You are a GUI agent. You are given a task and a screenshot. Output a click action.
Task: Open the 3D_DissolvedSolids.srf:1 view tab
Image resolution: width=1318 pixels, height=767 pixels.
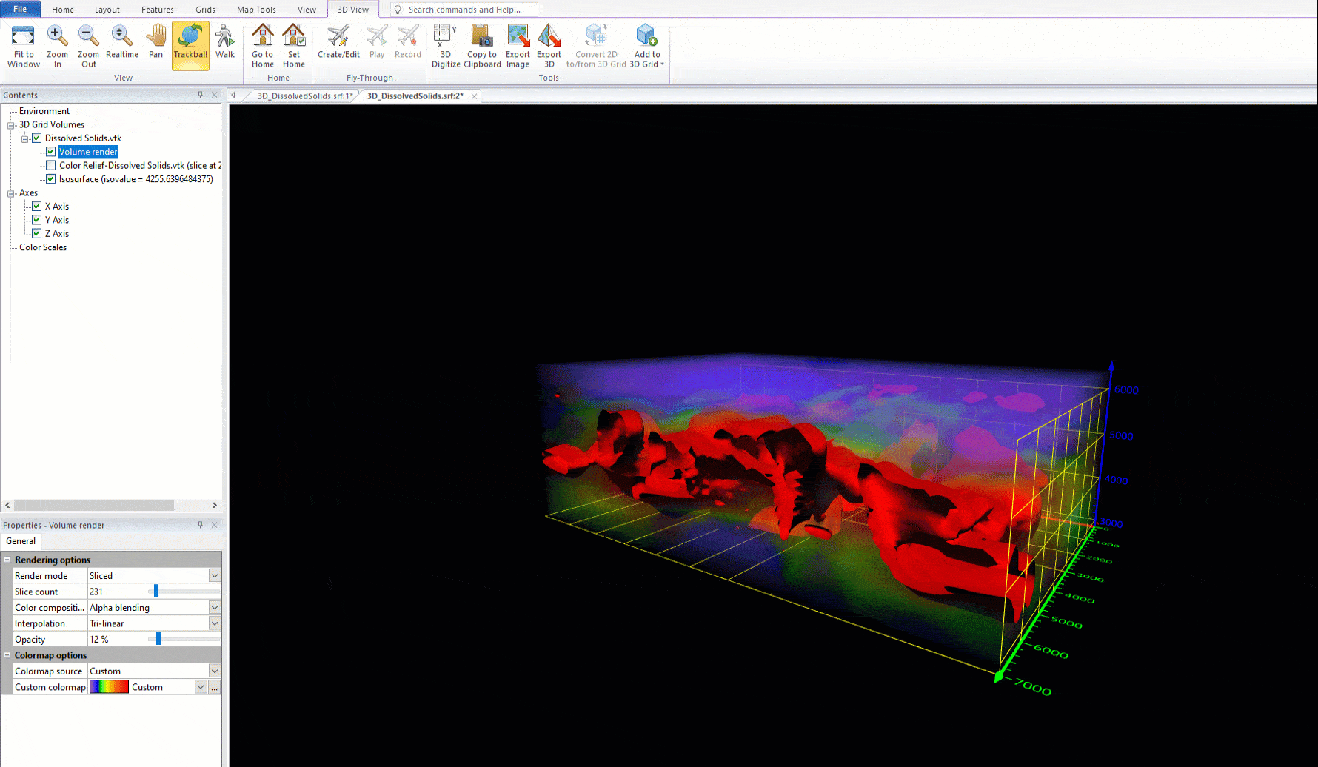click(304, 96)
